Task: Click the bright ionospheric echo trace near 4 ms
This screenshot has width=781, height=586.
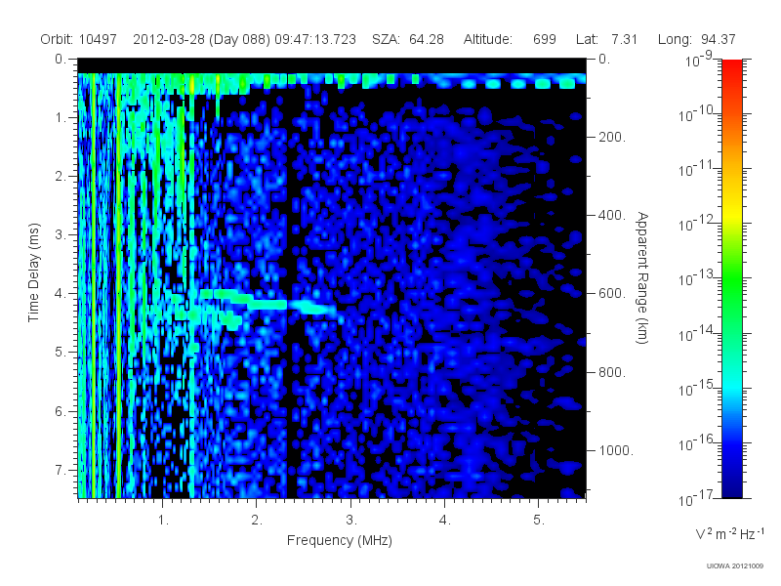Action: point(269,303)
